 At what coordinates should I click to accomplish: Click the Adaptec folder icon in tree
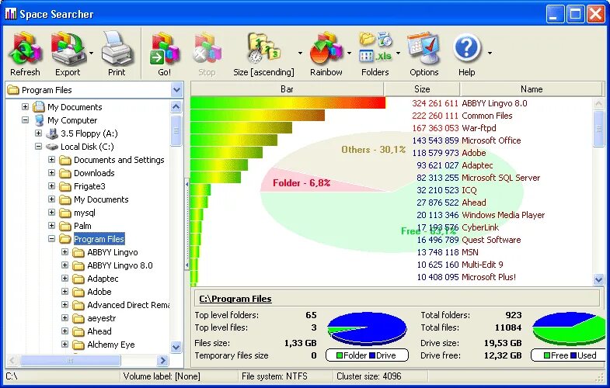78,279
